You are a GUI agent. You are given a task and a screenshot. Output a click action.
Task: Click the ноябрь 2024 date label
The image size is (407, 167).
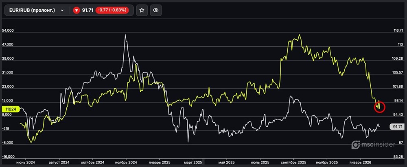point(126,163)
